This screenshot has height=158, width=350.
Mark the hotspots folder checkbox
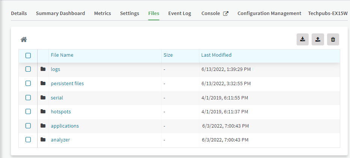coord(28,111)
